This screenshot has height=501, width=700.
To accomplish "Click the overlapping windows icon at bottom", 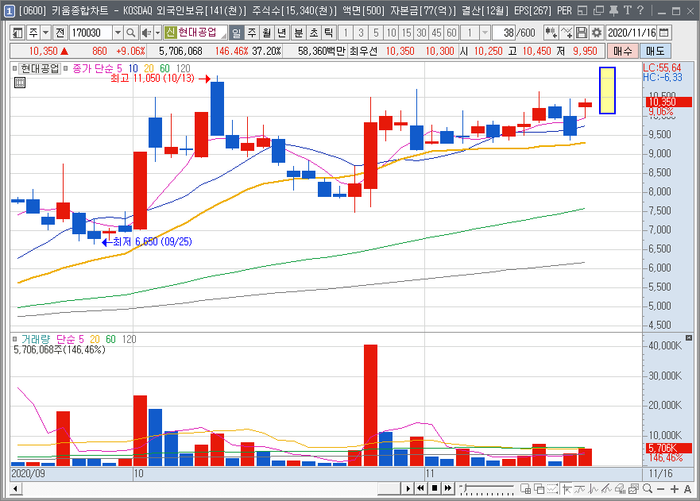I will tap(540, 489).
